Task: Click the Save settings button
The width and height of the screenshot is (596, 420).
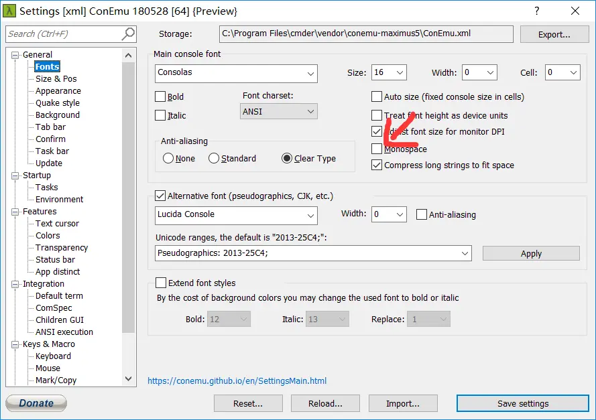Action: 523,403
